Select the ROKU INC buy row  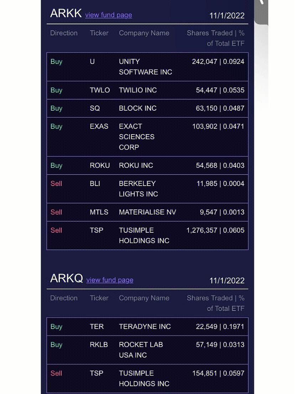(x=147, y=166)
